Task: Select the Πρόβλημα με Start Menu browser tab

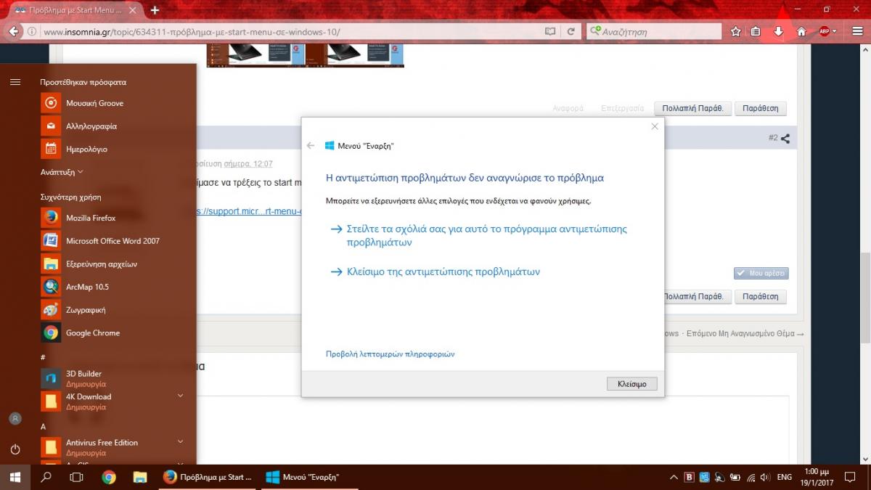Action: (x=75, y=10)
